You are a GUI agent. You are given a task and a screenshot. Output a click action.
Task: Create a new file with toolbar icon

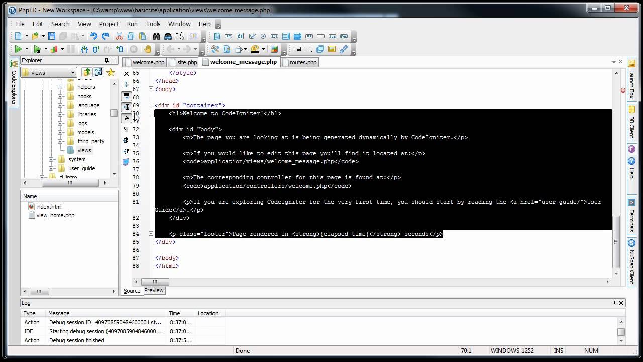click(18, 36)
